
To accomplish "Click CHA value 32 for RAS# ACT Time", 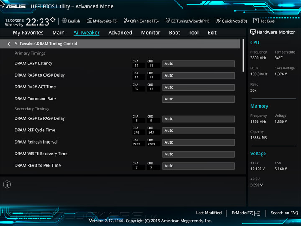I will point(136,89).
